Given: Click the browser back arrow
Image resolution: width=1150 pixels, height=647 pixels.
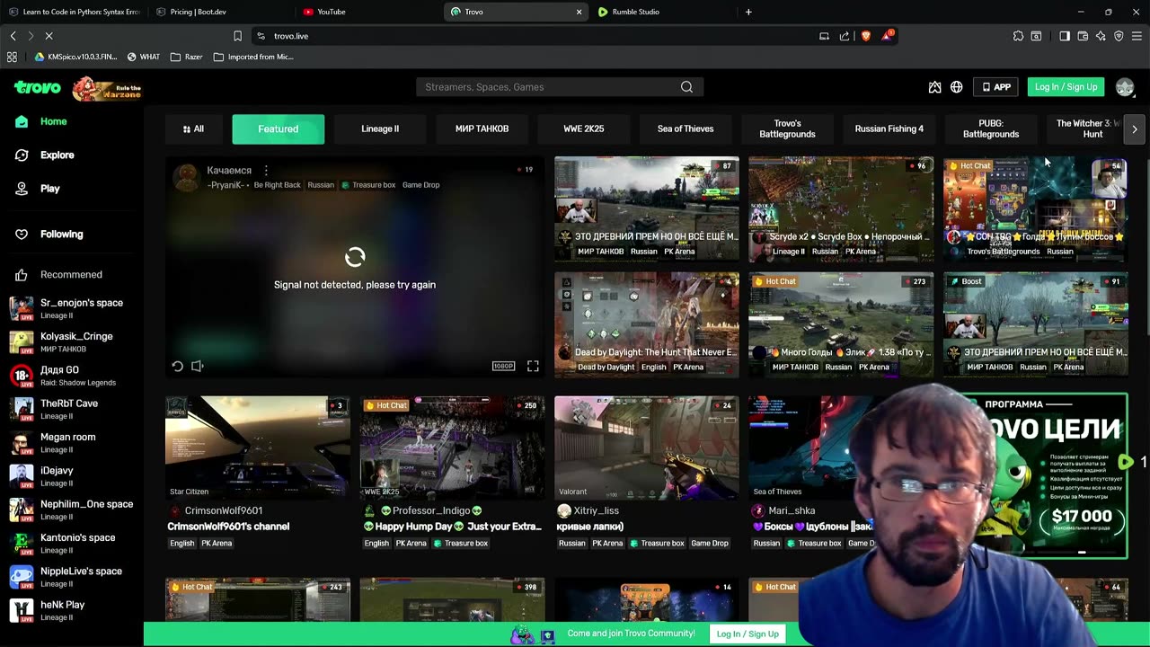Looking at the screenshot, I should pyautogui.click(x=13, y=36).
